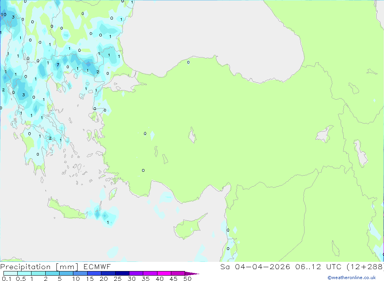
Task: Click the '7' precipitation value on the map
Action: (x=58, y=65)
